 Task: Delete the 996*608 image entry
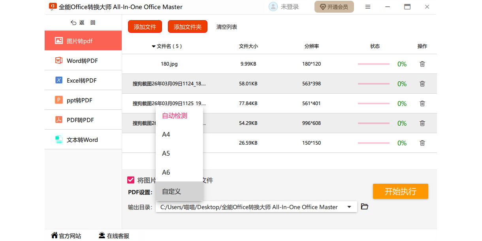click(422, 123)
